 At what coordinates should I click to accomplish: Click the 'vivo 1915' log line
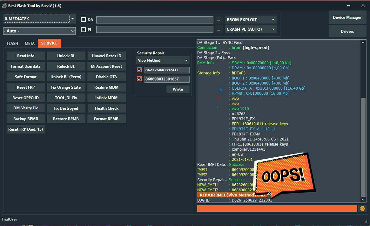[240, 109]
